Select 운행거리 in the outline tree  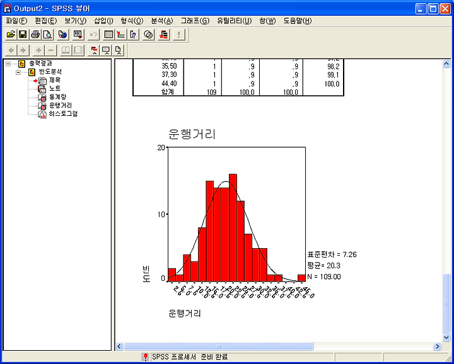61,105
